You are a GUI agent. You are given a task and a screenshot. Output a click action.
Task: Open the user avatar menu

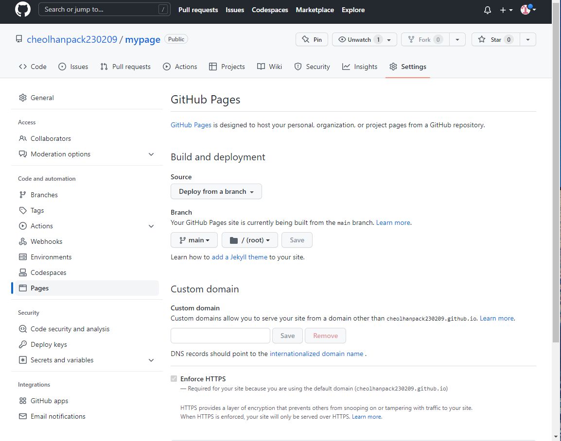(x=528, y=10)
